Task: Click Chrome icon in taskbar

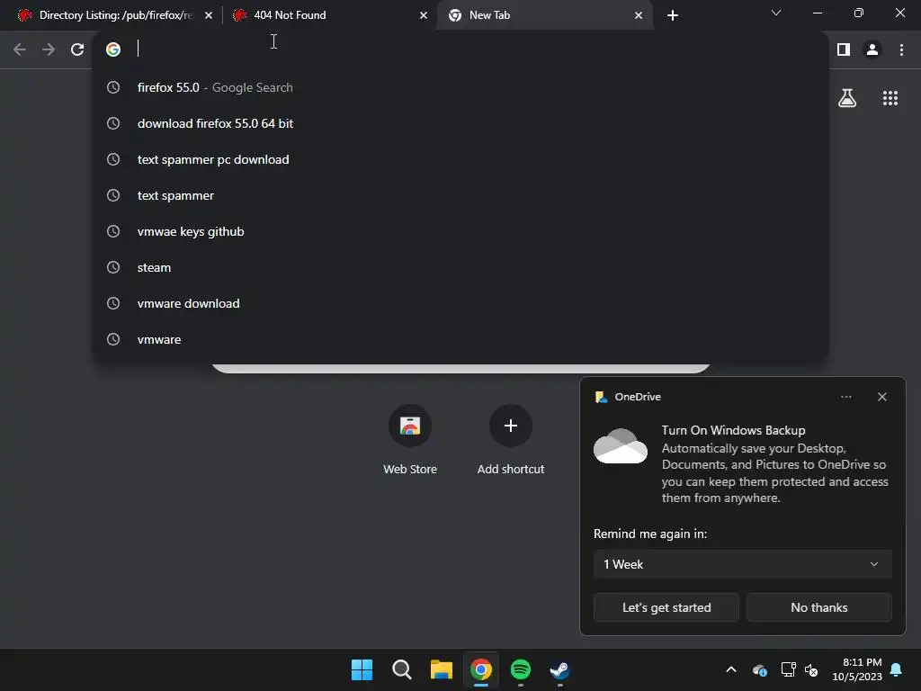Action: click(480, 669)
